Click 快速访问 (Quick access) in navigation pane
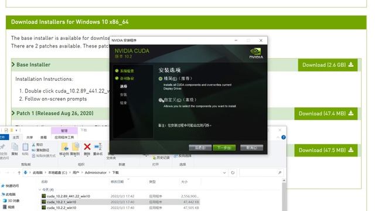This screenshot has height=211, width=375. pos(12,186)
